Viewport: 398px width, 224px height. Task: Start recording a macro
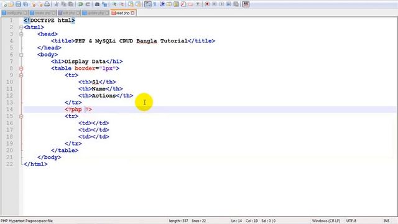207,4
